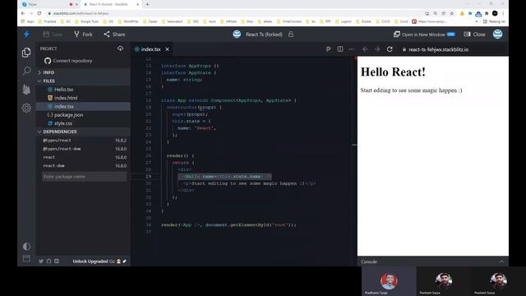The image size is (526, 296).
Task: Split the editor with the split icon
Action: tap(340, 49)
